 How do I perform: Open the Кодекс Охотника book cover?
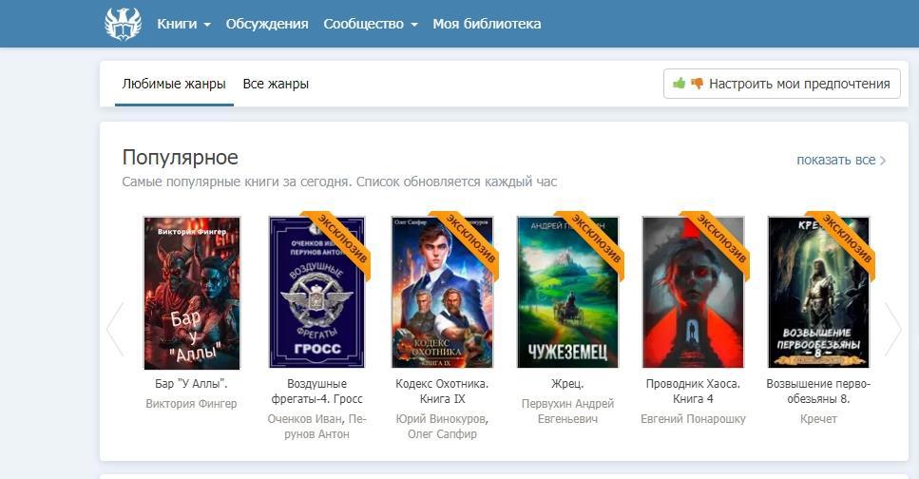pos(443,292)
